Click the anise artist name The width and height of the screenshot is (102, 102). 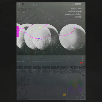click(x=78, y=17)
